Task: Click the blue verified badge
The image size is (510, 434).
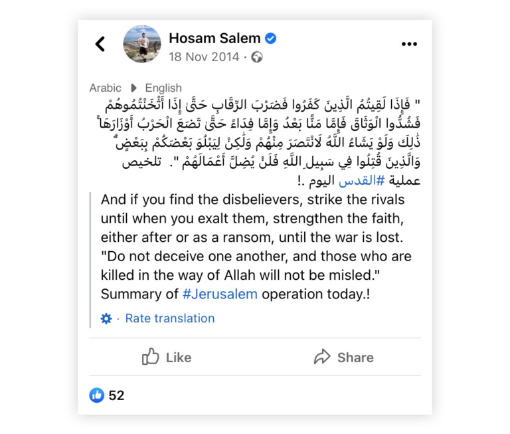Action: [271, 39]
